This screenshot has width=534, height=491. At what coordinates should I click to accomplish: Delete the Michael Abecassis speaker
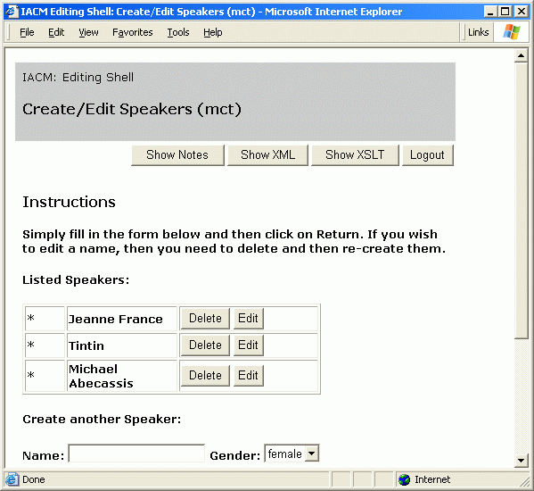click(x=205, y=376)
